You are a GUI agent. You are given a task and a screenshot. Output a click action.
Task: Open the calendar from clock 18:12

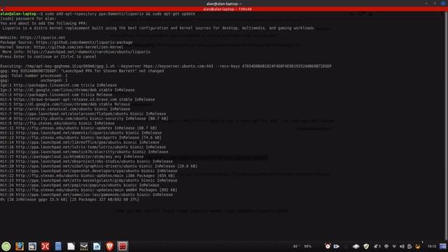pyautogui.click(x=432, y=246)
